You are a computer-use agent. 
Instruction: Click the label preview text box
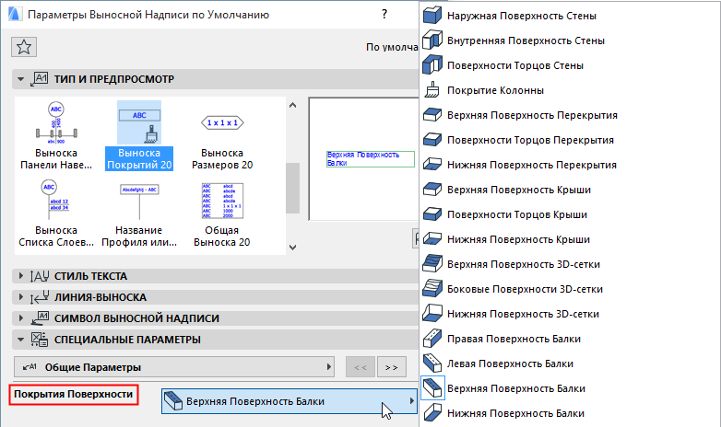coord(370,159)
